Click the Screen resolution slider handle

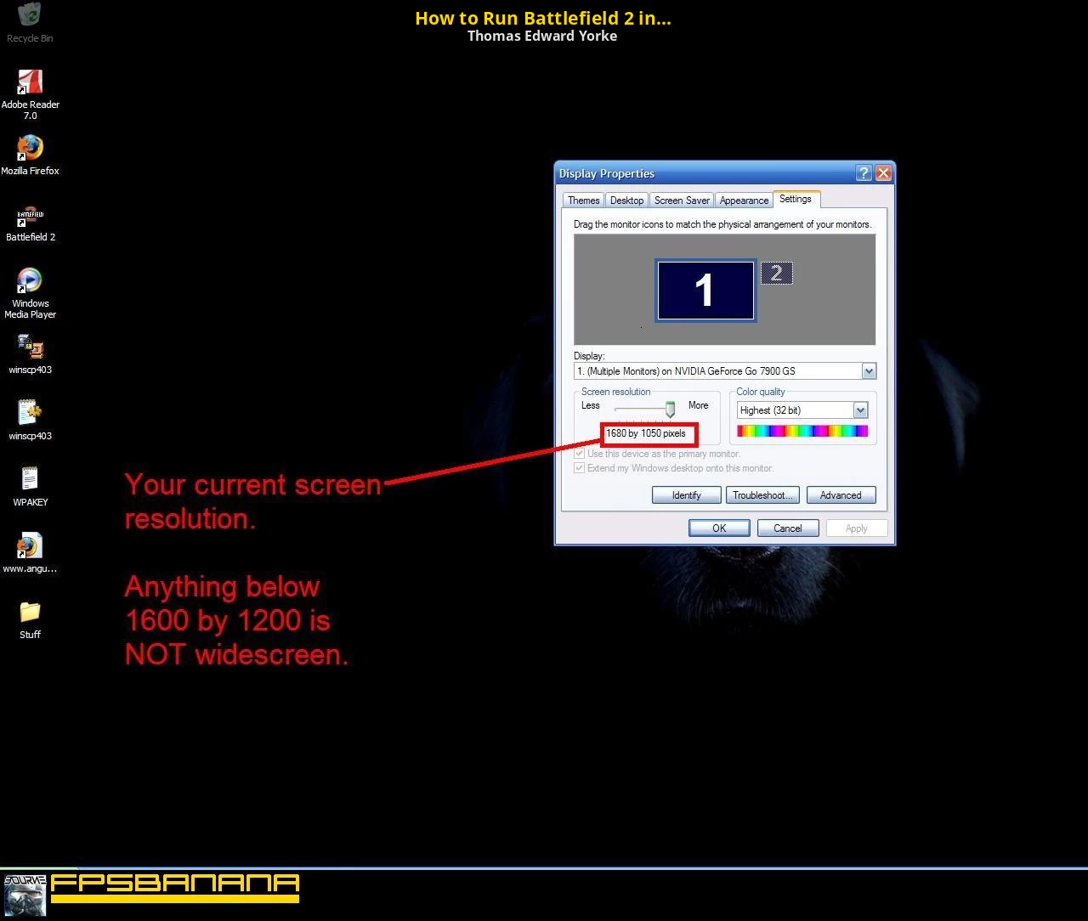point(670,410)
